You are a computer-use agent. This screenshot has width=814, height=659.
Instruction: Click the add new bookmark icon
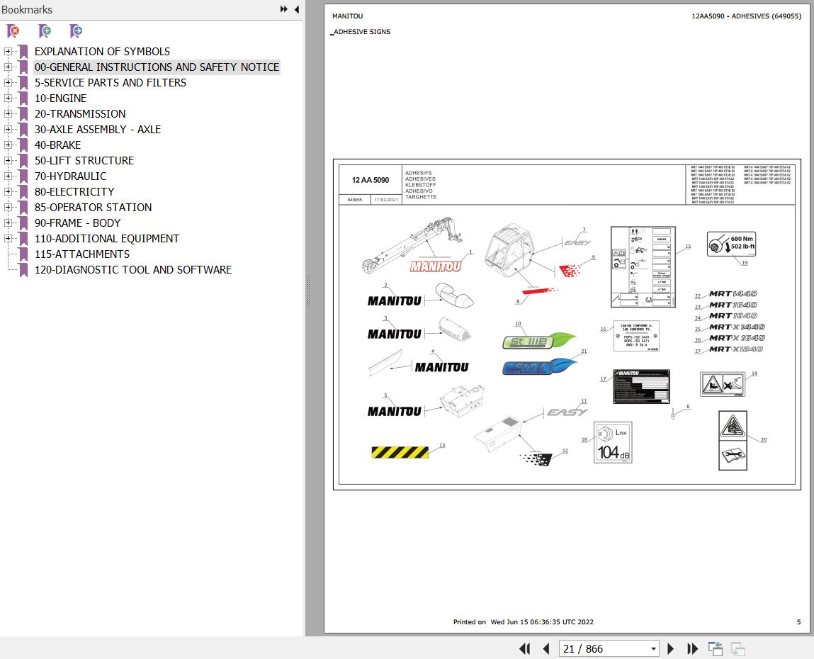click(45, 31)
